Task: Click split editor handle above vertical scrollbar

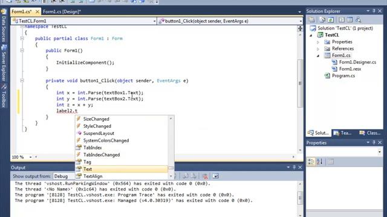Action: [300, 28]
